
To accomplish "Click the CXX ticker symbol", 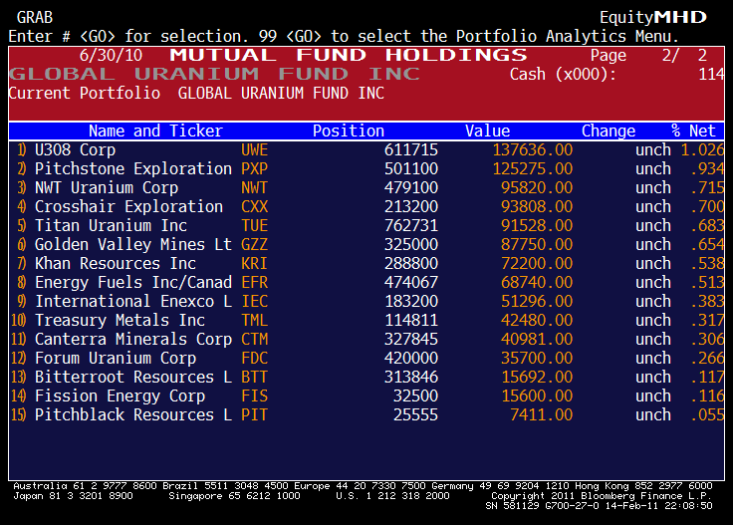I will pyautogui.click(x=254, y=206).
